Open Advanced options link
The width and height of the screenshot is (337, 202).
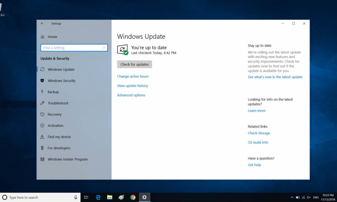(x=131, y=95)
